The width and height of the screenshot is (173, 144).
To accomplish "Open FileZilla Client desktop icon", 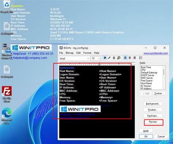I will (x=7, y=94).
